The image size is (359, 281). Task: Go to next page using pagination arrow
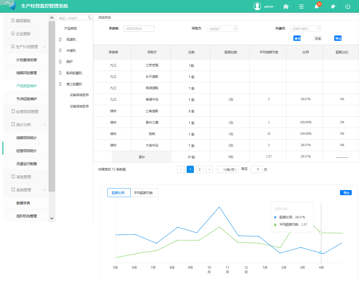[x=209, y=169]
